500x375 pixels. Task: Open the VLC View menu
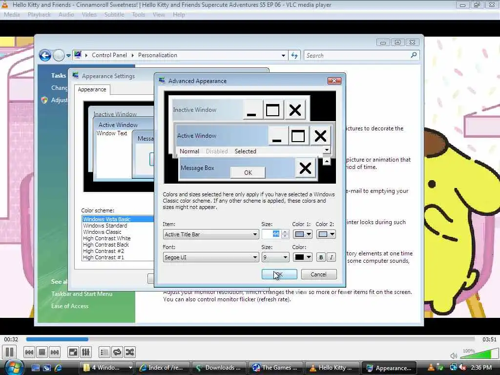(159, 15)
